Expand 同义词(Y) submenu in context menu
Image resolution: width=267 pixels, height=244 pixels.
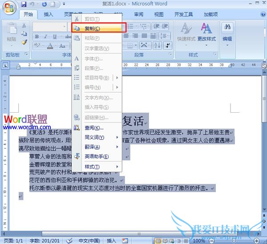pos(97,137)
